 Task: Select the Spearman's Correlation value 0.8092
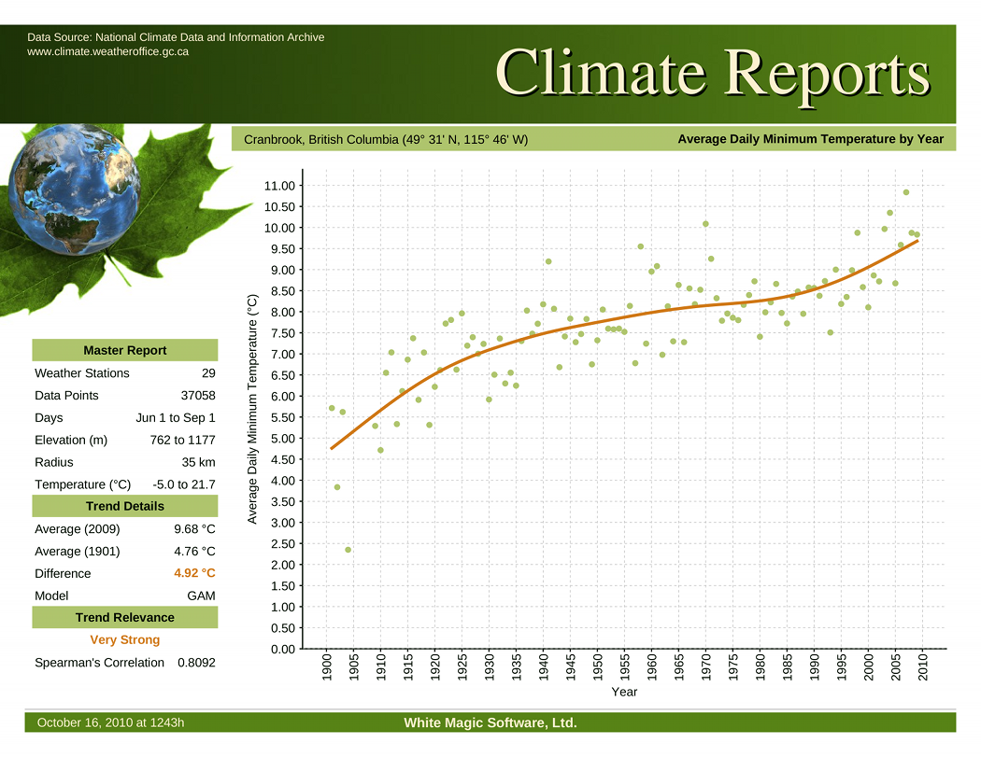(196, 663)
